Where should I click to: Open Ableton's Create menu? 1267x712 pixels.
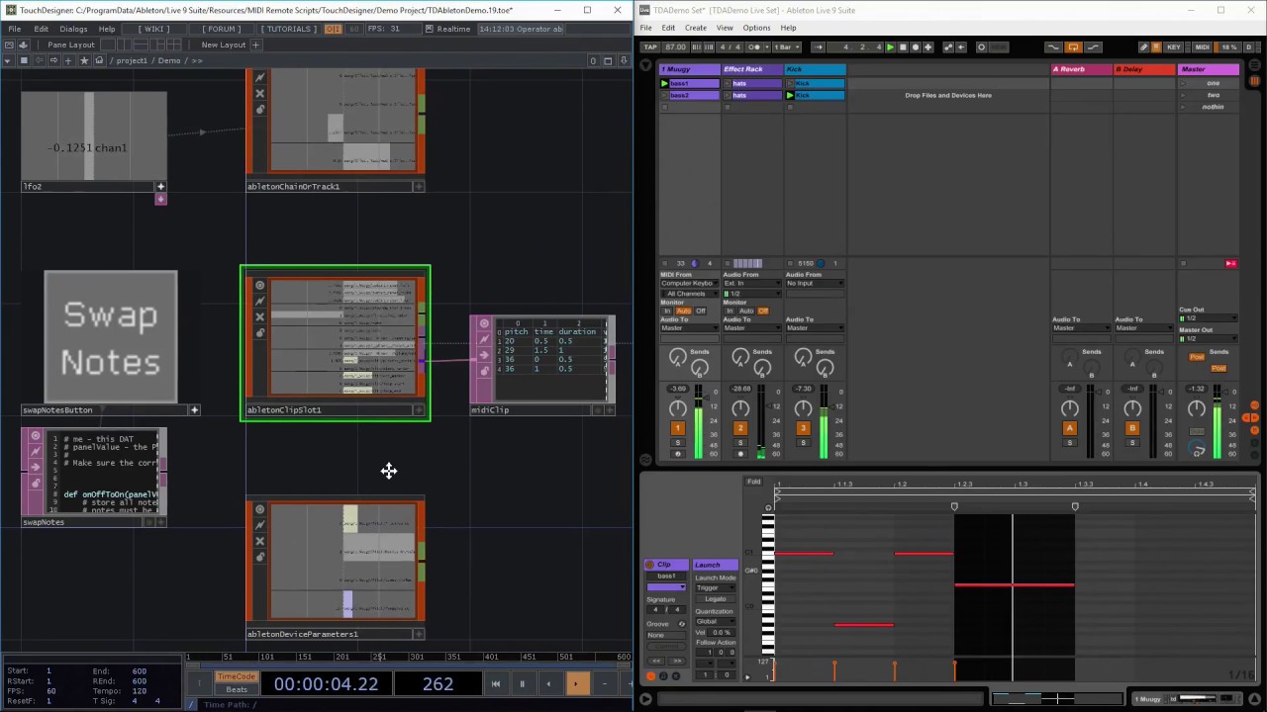tap(696, 28)
